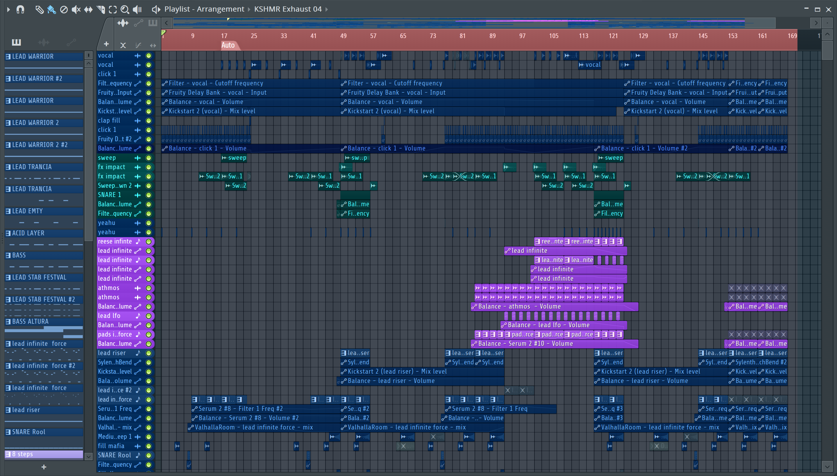This screenshot has width=837, height=476.
Task: Select the LEAD STAB FESTVAL #2 pattern
Action: pos(44,299)
